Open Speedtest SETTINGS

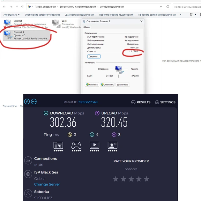[x=165, y=102]
